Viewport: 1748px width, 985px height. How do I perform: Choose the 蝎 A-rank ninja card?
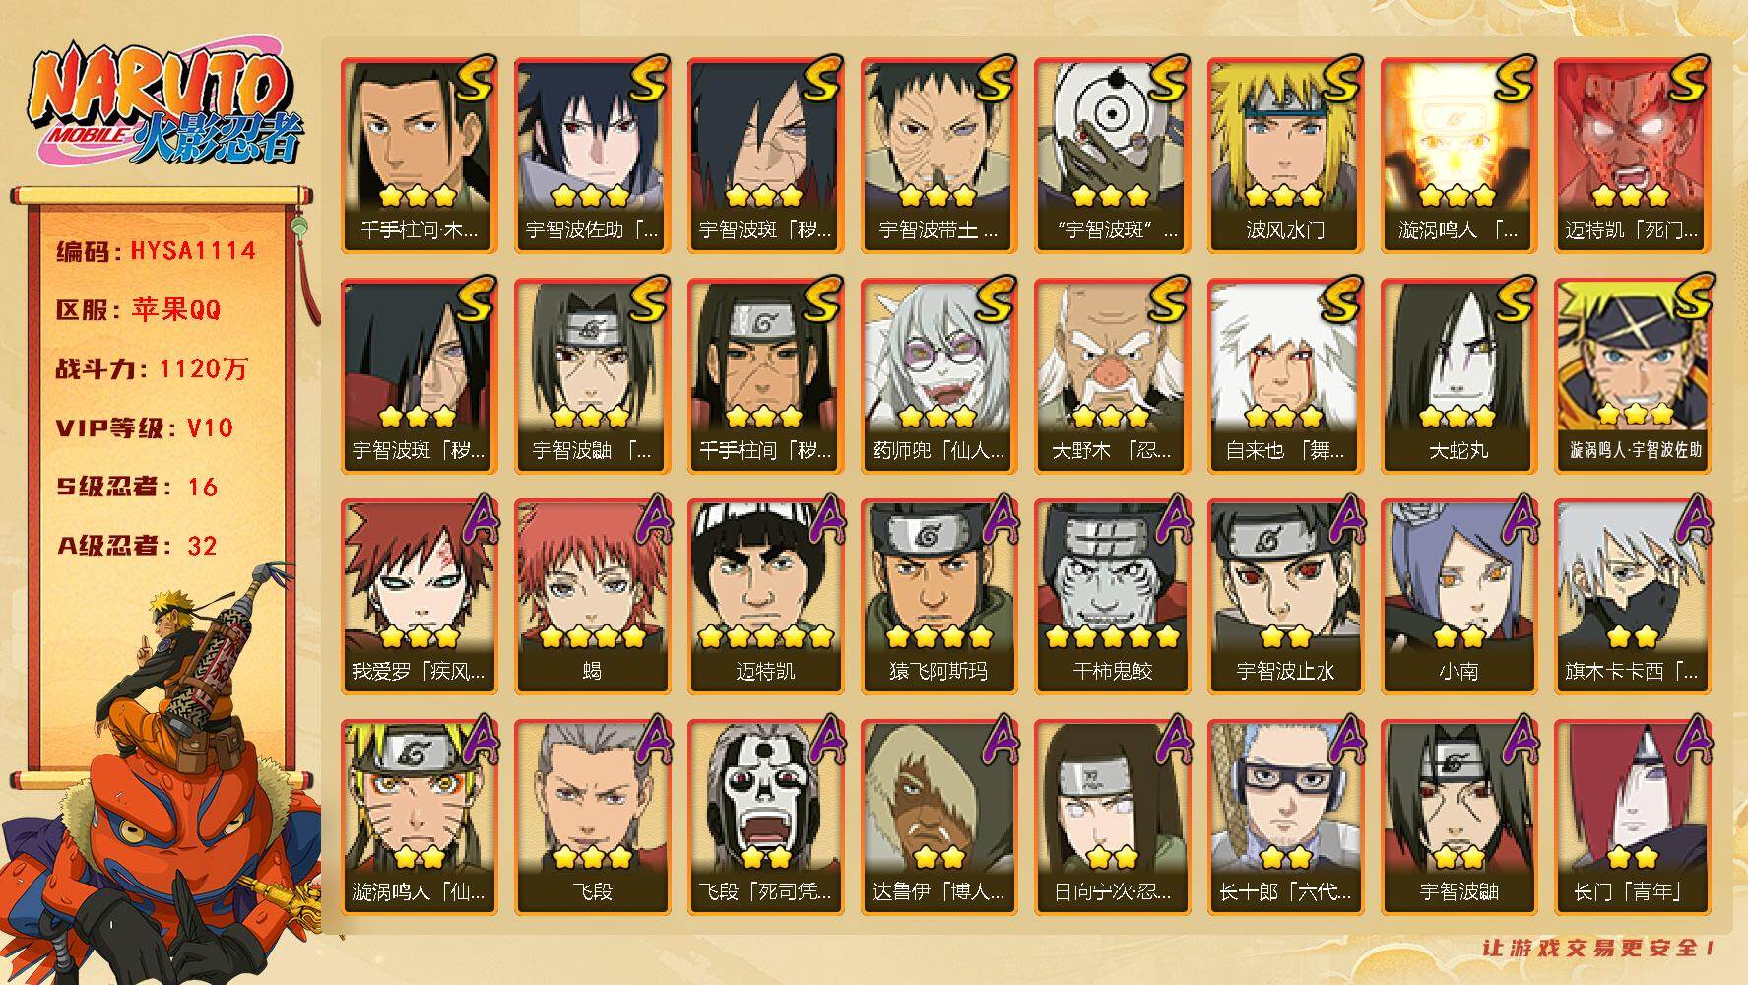point(592,596)
